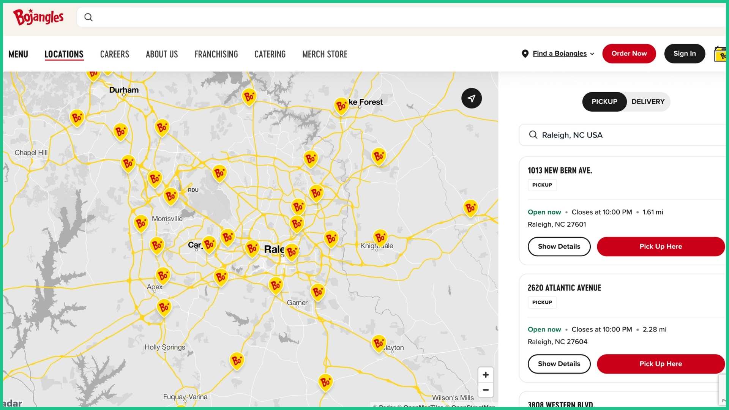Show Details for 2620 Atlantic Avenue
Image resolution: width=729 pixels, height=410 pixels.
559,364
